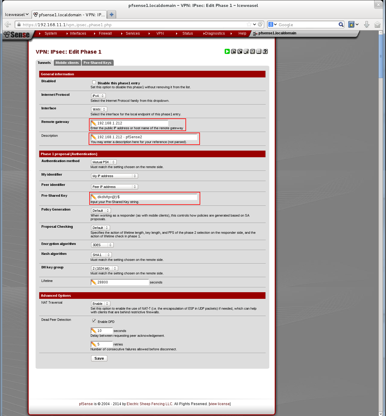The width and height of the screenshot is (386, 416).
Task: Open the Encryption algorithm 3DES dropdown
Action: tap(102, 245)
